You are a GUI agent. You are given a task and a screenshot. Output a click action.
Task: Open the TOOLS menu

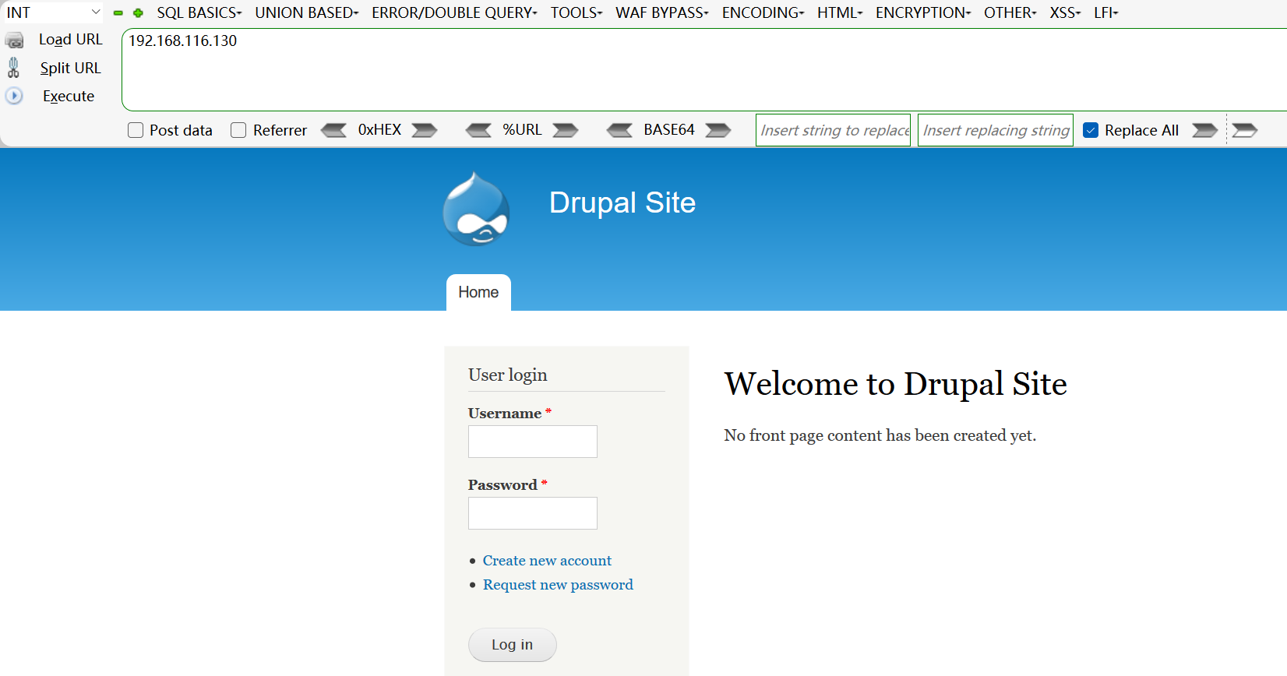[x=577, y=12]
